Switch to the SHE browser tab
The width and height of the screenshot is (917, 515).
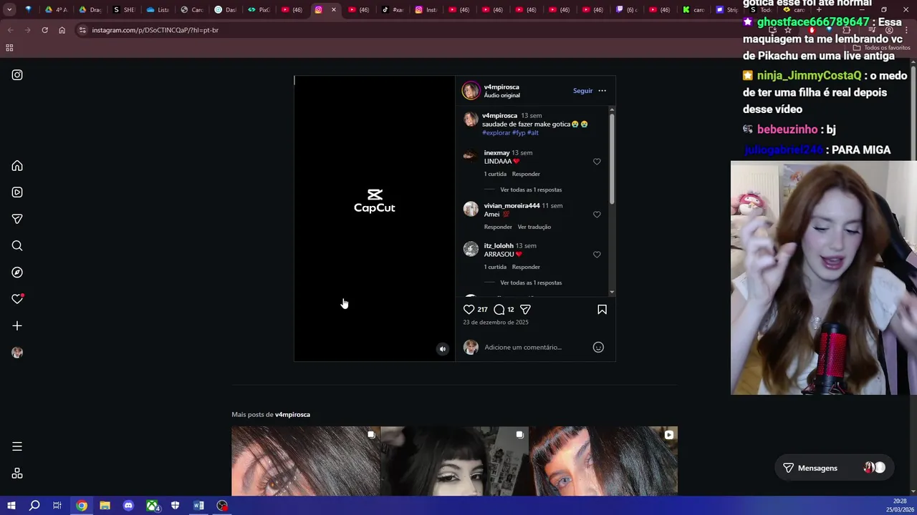[x=124, y=9]
